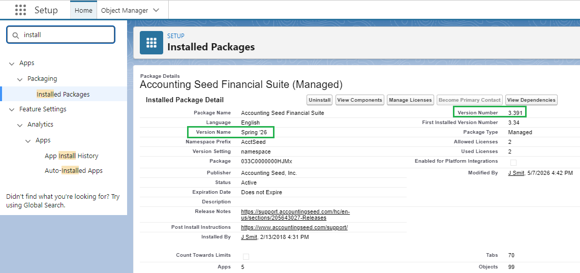Click the Uninstall button
The width and height of the screenshot is (580, 273).
(x=320, y=100)
